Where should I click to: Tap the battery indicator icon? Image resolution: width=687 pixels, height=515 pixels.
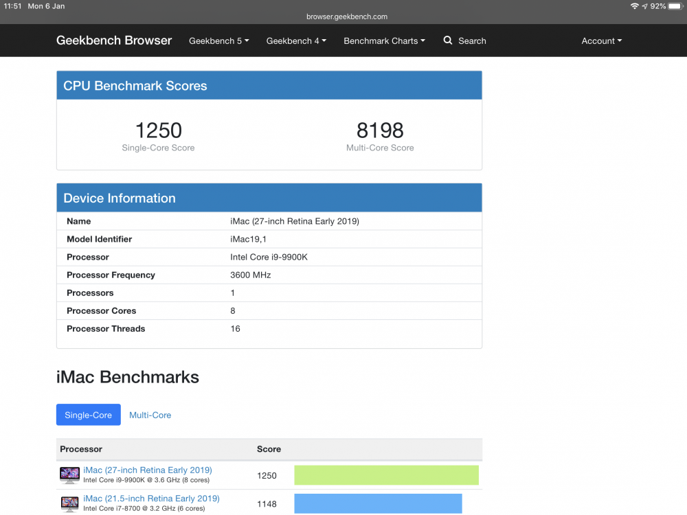[x=675, y=6]
